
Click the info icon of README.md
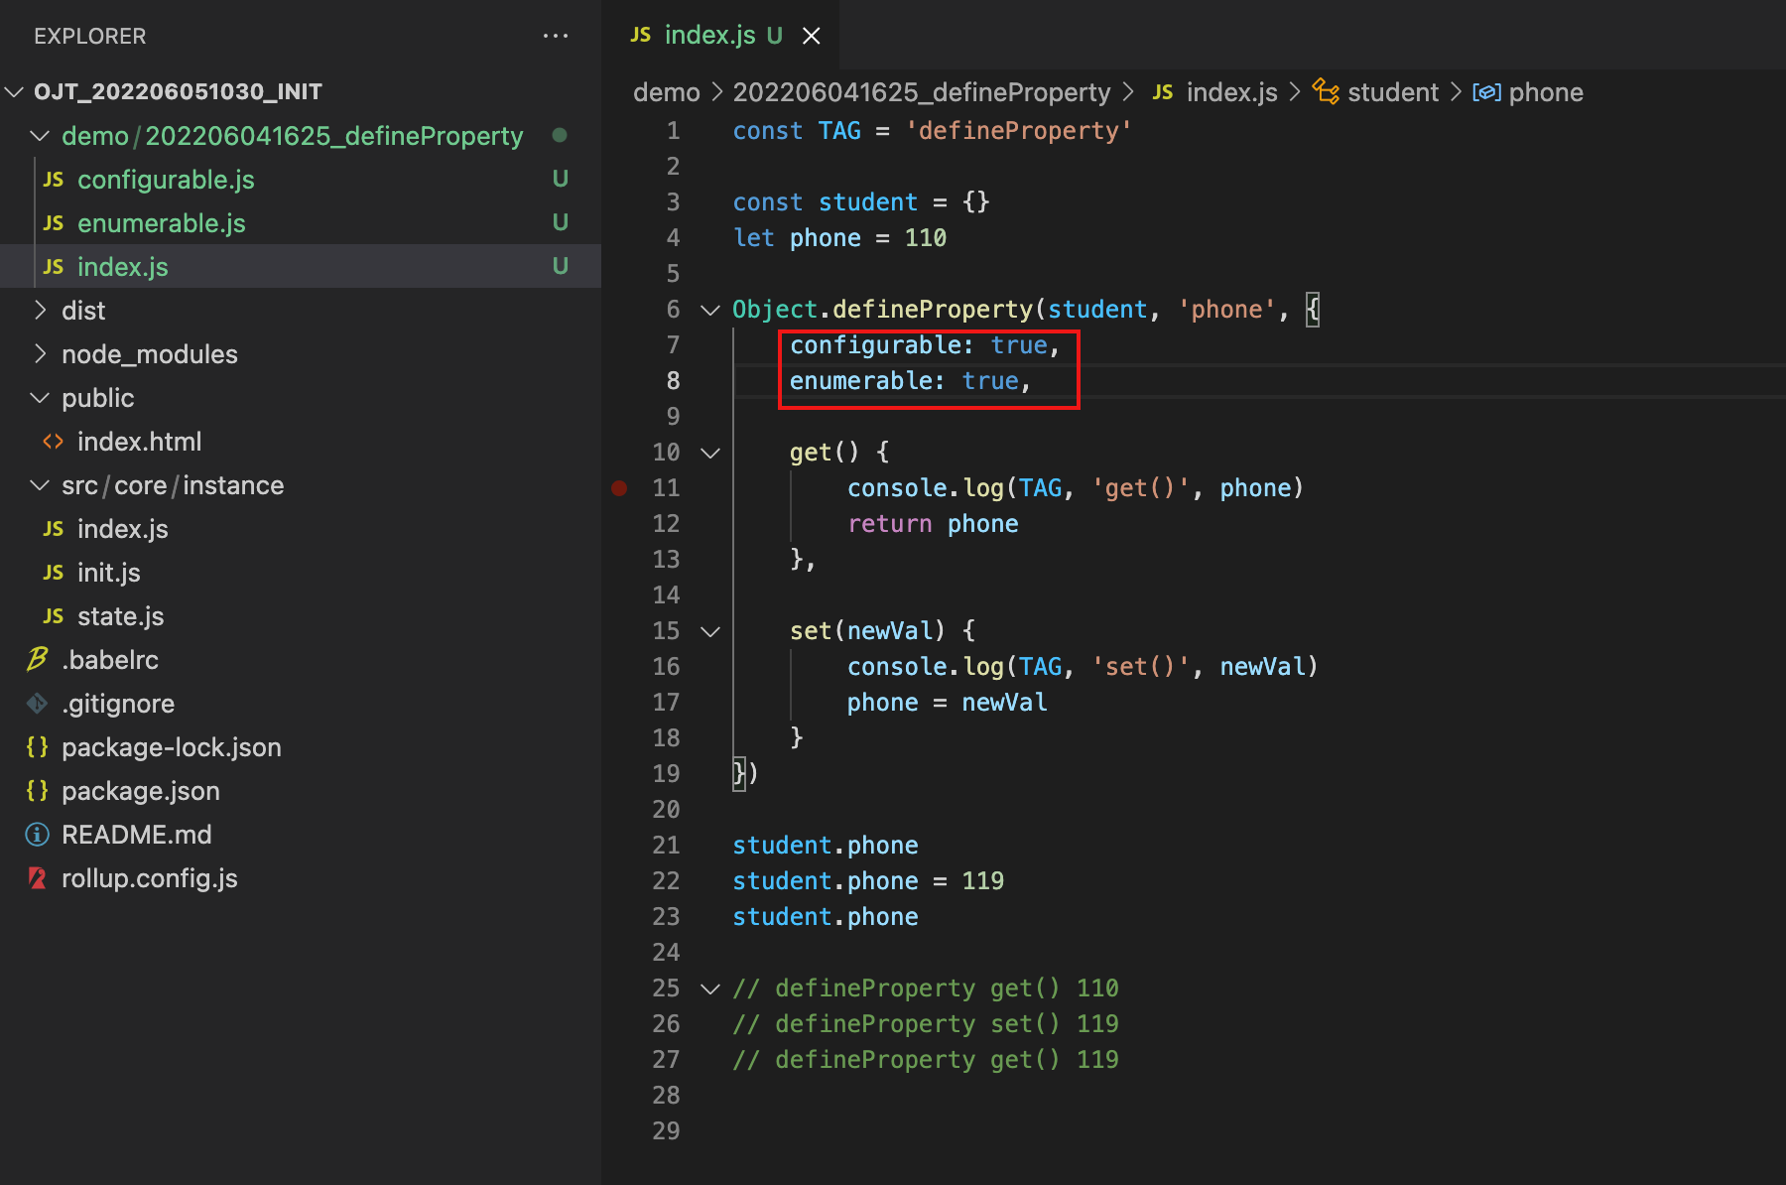(38, 835)
